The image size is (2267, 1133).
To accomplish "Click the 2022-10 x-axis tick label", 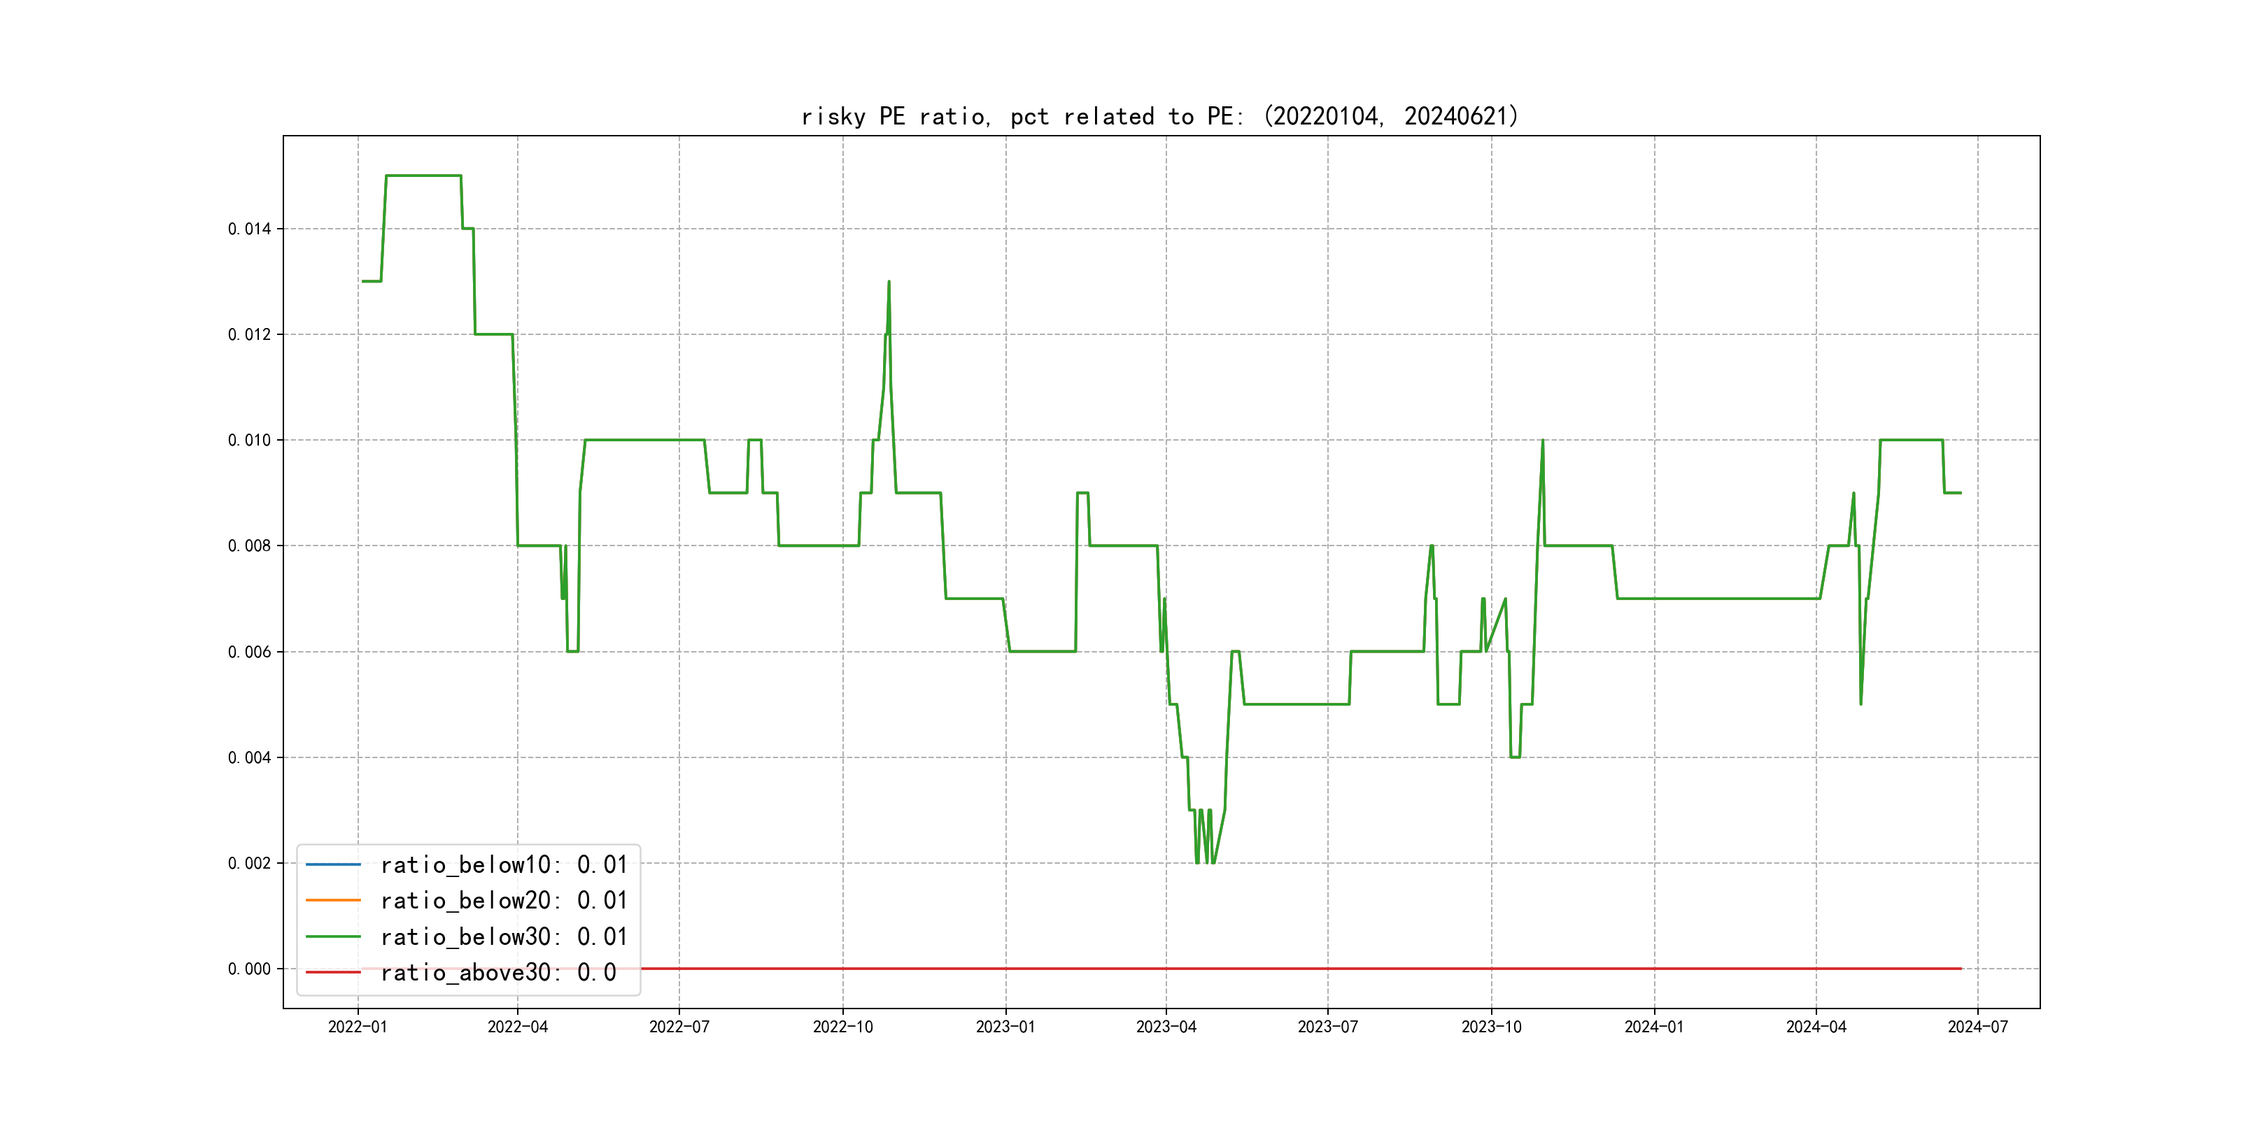I will (842, 1027).
